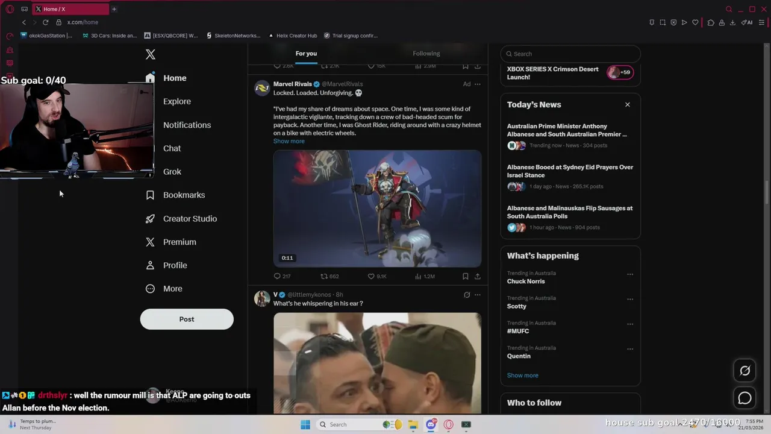Open the floating Messages chat button
Viewport: 771px width, 434px height.
(x=745, y=398)
